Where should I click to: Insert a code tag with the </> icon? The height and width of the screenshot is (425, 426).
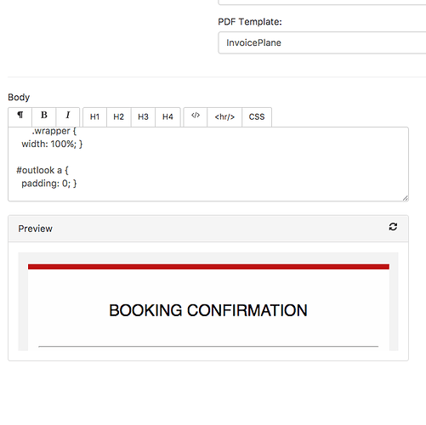pos(196,116)
